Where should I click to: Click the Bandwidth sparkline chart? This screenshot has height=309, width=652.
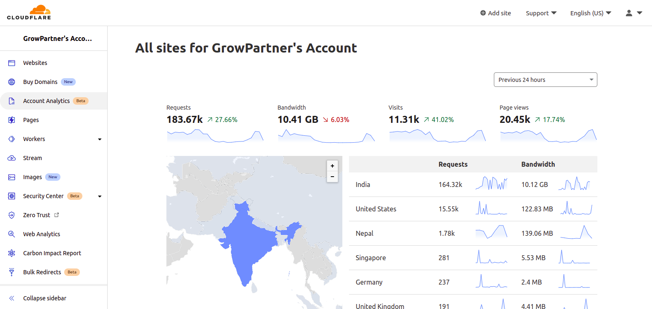tap(326, 136)
